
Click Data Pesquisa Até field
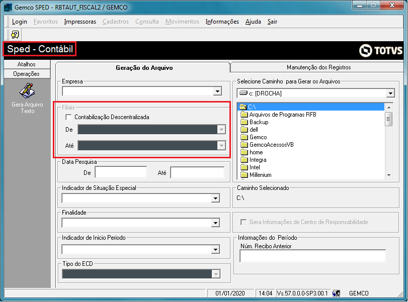pyautogui.click(x=197, y=172)
